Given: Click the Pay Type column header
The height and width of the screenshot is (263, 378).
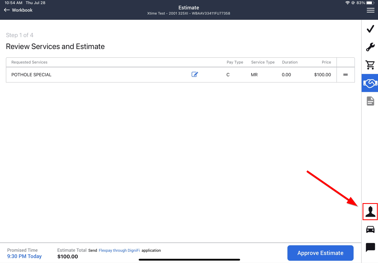Looking at the screenshot, I should (x=235, y=62).
